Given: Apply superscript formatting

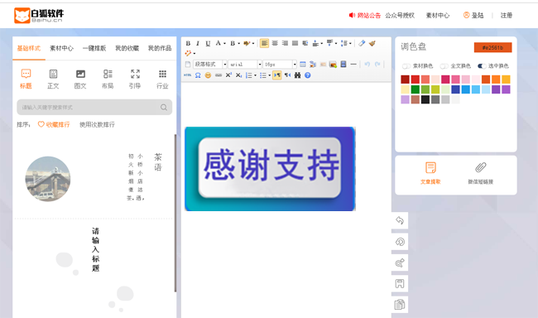Looking at the screenshot, I should (x=228, y=75).
